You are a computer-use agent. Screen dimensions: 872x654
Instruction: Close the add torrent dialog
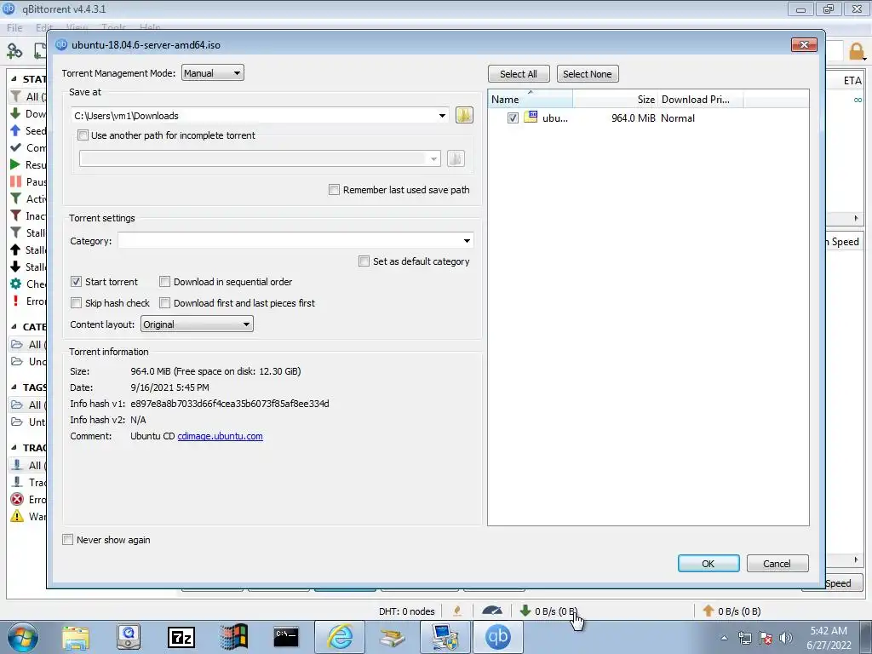tap(804, 44)
